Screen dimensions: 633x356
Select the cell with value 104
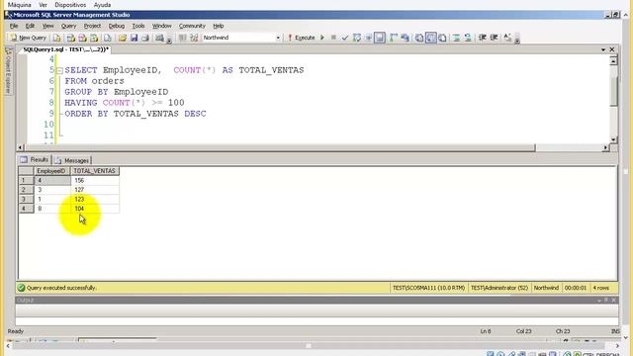pyautogui.click(x=95, y=209)
